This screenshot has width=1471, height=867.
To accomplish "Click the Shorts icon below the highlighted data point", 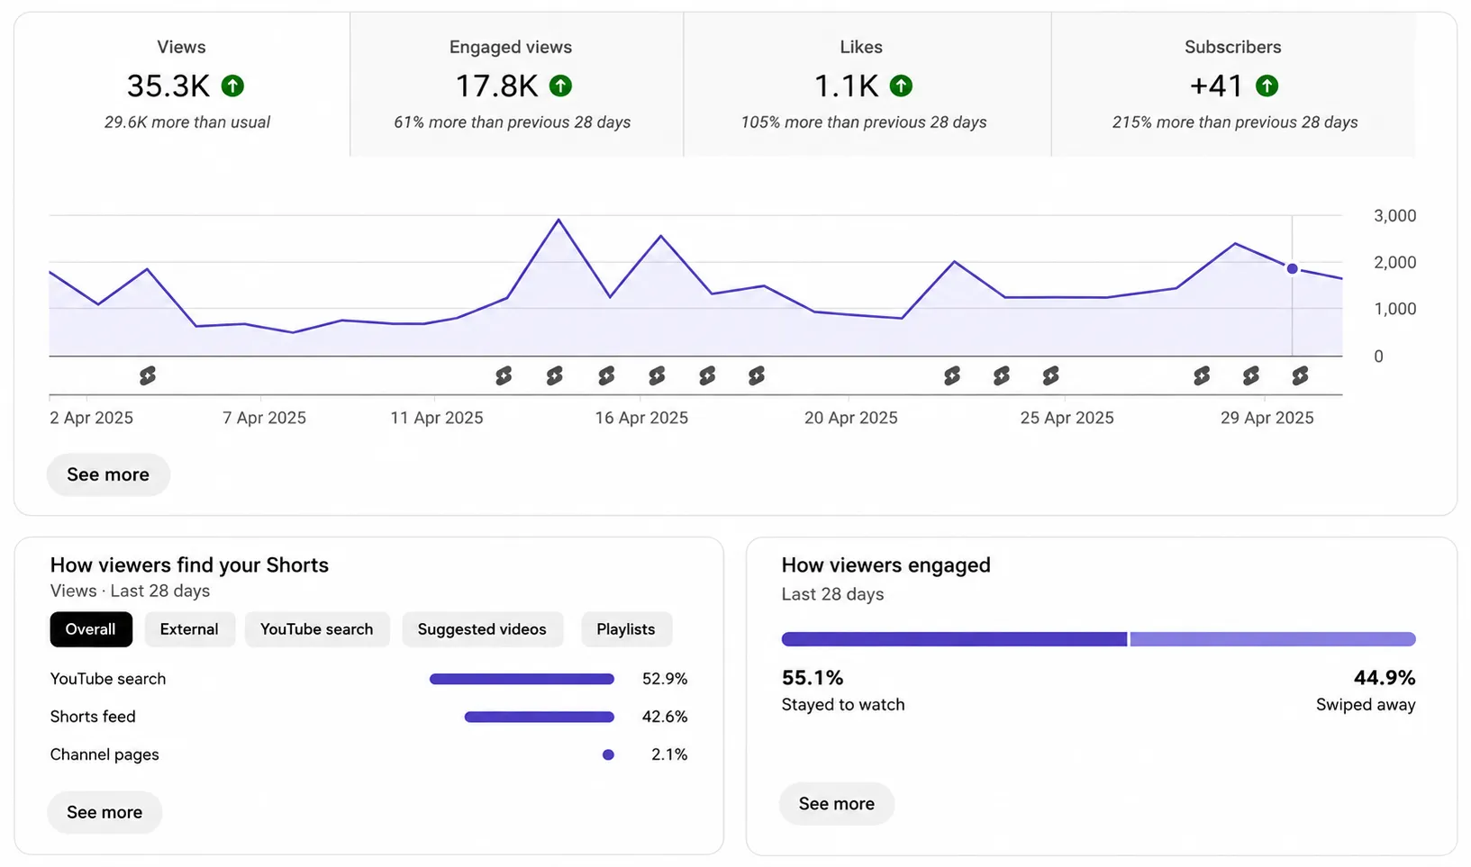I will pos(1300,375).
